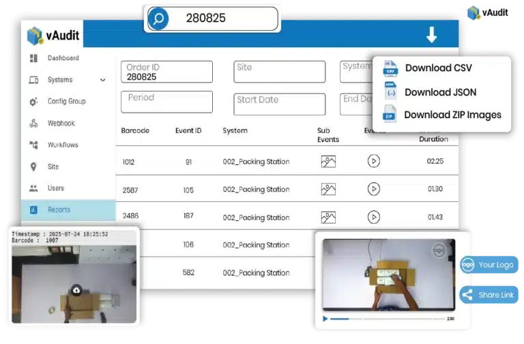This screenshot has width=524, height=344.
Task: Click the Dashboard grid icon
Action: click(33, 58)
